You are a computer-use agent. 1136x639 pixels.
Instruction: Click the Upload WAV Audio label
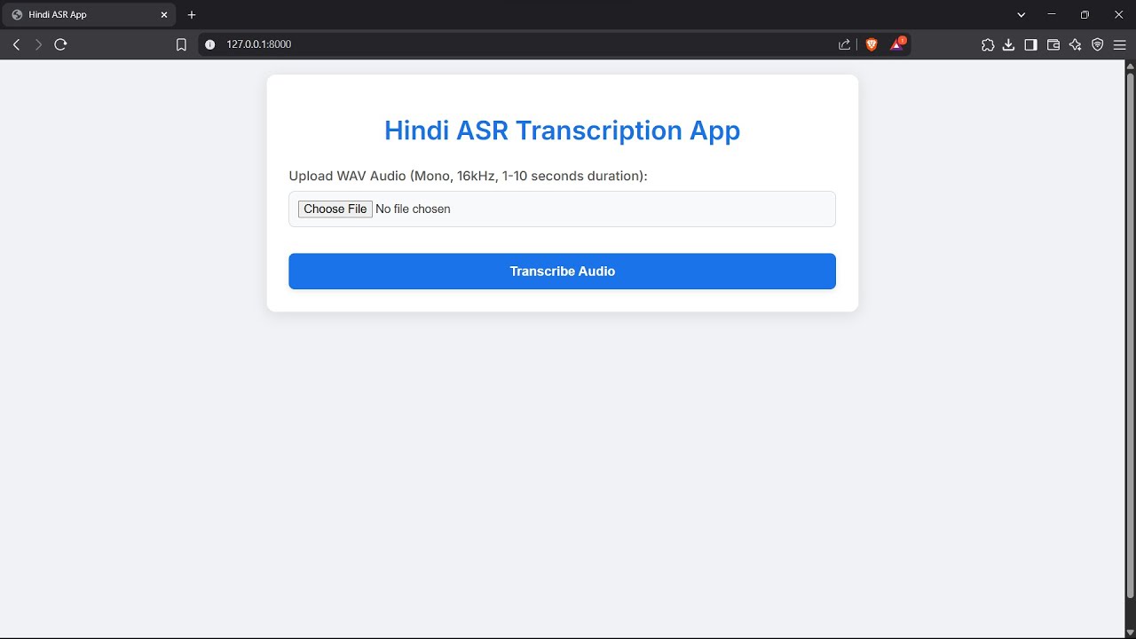(468, 176)
